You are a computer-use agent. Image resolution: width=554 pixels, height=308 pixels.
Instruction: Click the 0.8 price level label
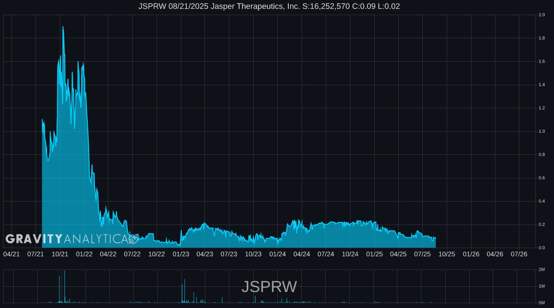542,155
